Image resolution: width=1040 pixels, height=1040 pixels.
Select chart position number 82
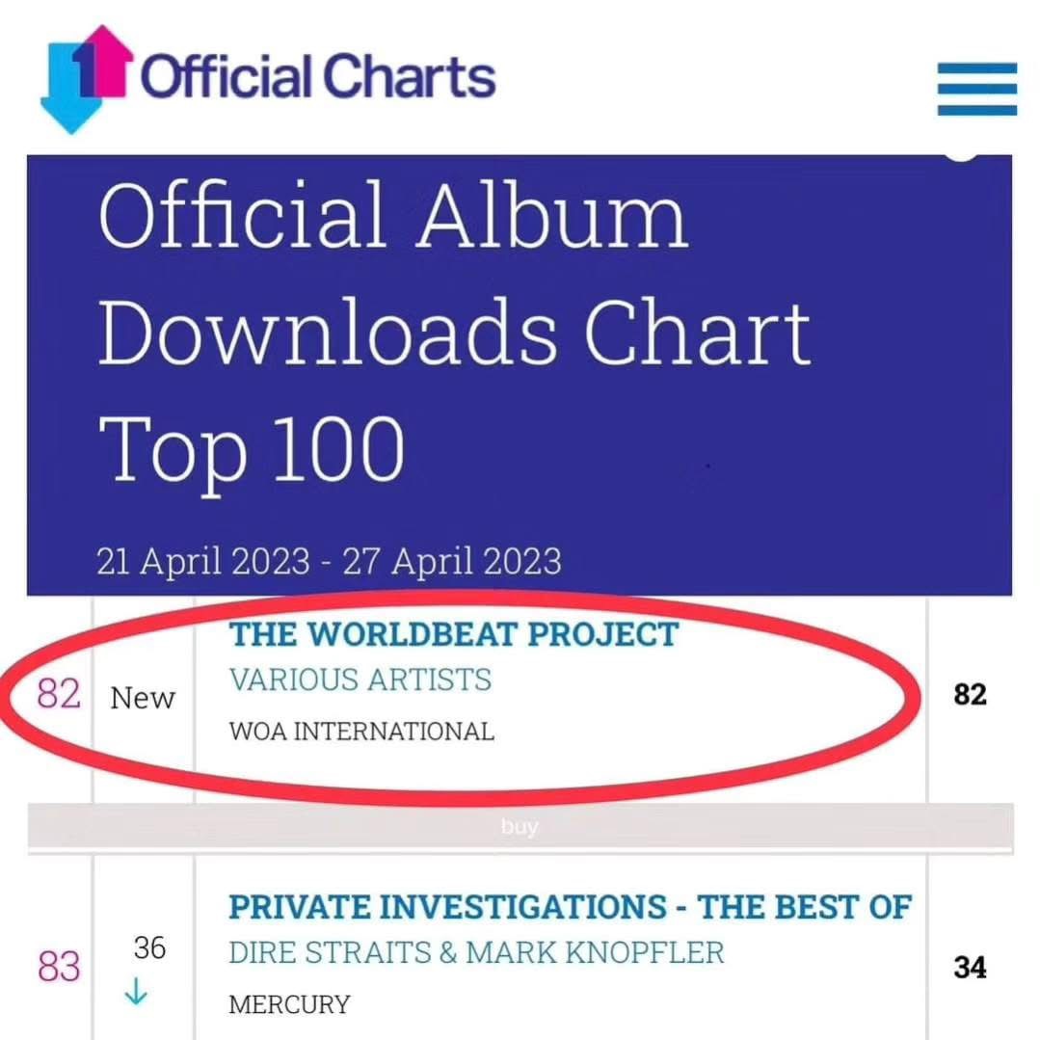(59, 695)
